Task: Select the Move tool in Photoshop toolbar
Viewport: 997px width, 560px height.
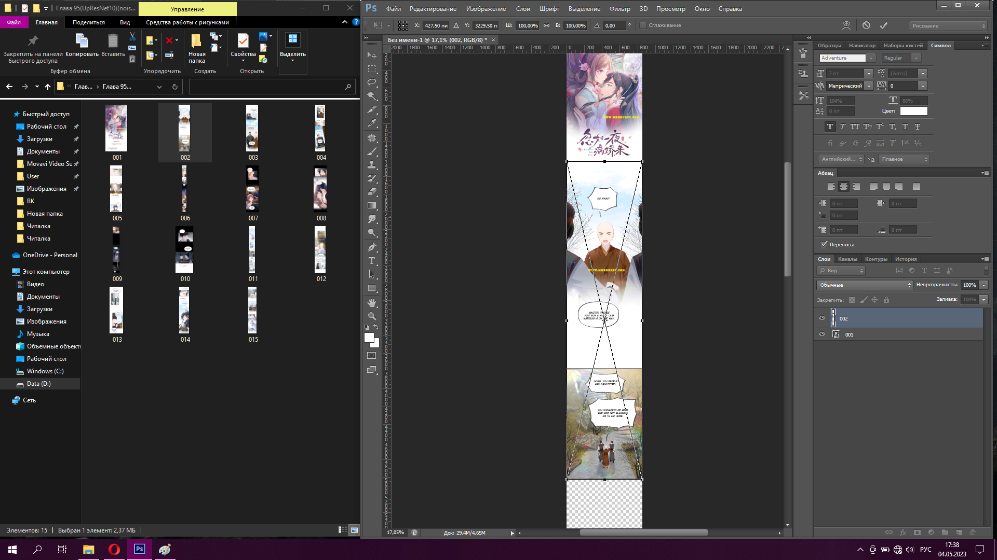Action: point(372,55)
